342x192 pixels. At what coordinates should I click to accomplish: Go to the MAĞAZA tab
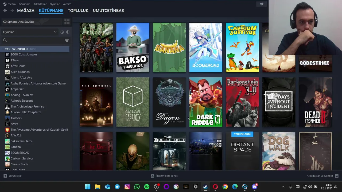click(x=26, y=10)
